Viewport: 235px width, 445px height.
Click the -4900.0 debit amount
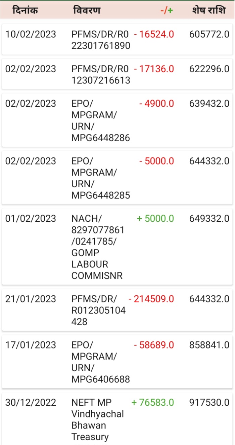coord(157,103)
